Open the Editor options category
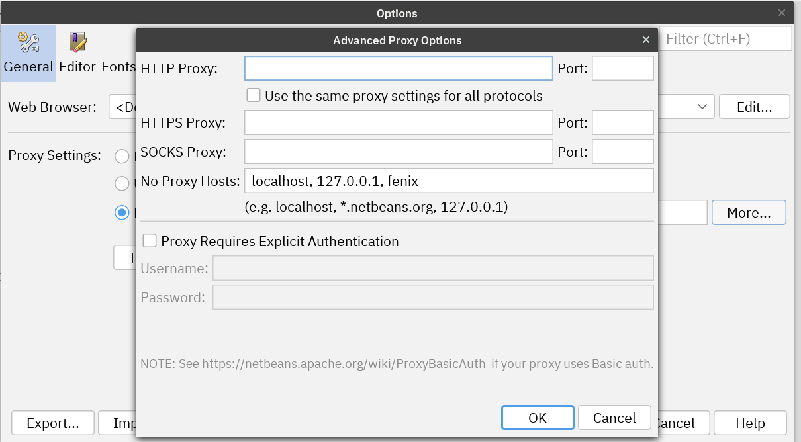801x442 pixels. [x=77, y=54]
